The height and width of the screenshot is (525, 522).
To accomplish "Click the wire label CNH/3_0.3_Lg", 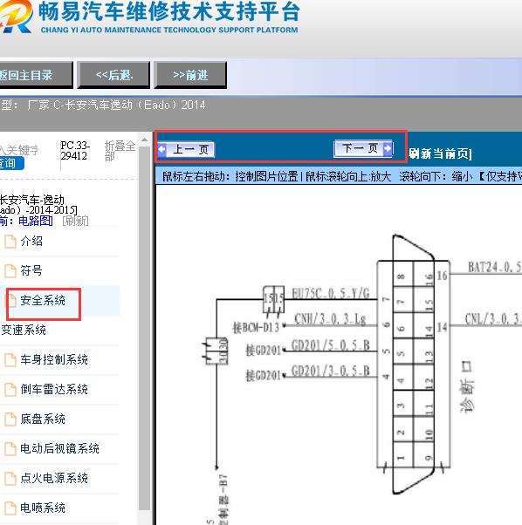I will [x=330, y=318].
